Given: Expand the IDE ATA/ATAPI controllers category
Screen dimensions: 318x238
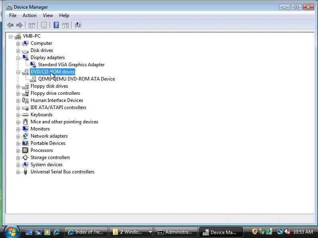Looking at the screenshot, I should [18, 108].
